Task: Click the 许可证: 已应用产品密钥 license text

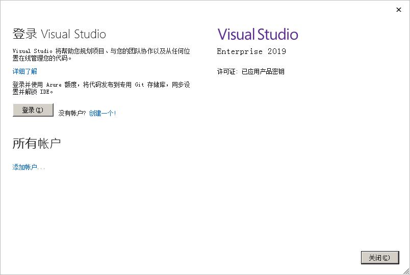Action: (250, 72)
